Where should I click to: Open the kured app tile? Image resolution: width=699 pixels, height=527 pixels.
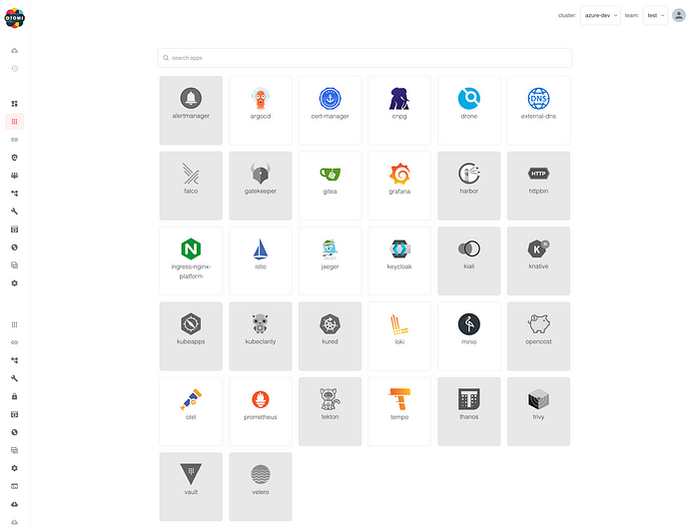pos(330,336)
